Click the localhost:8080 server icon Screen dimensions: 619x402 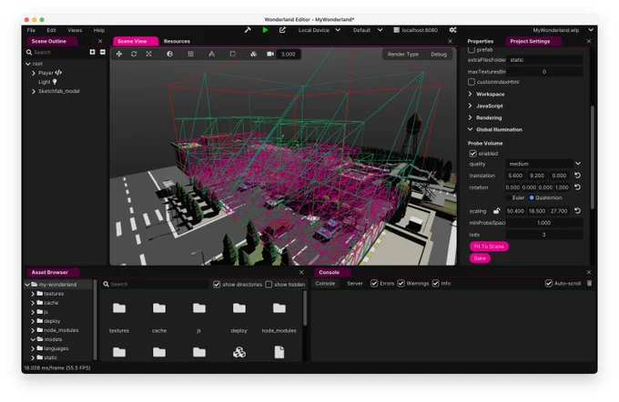396,30
